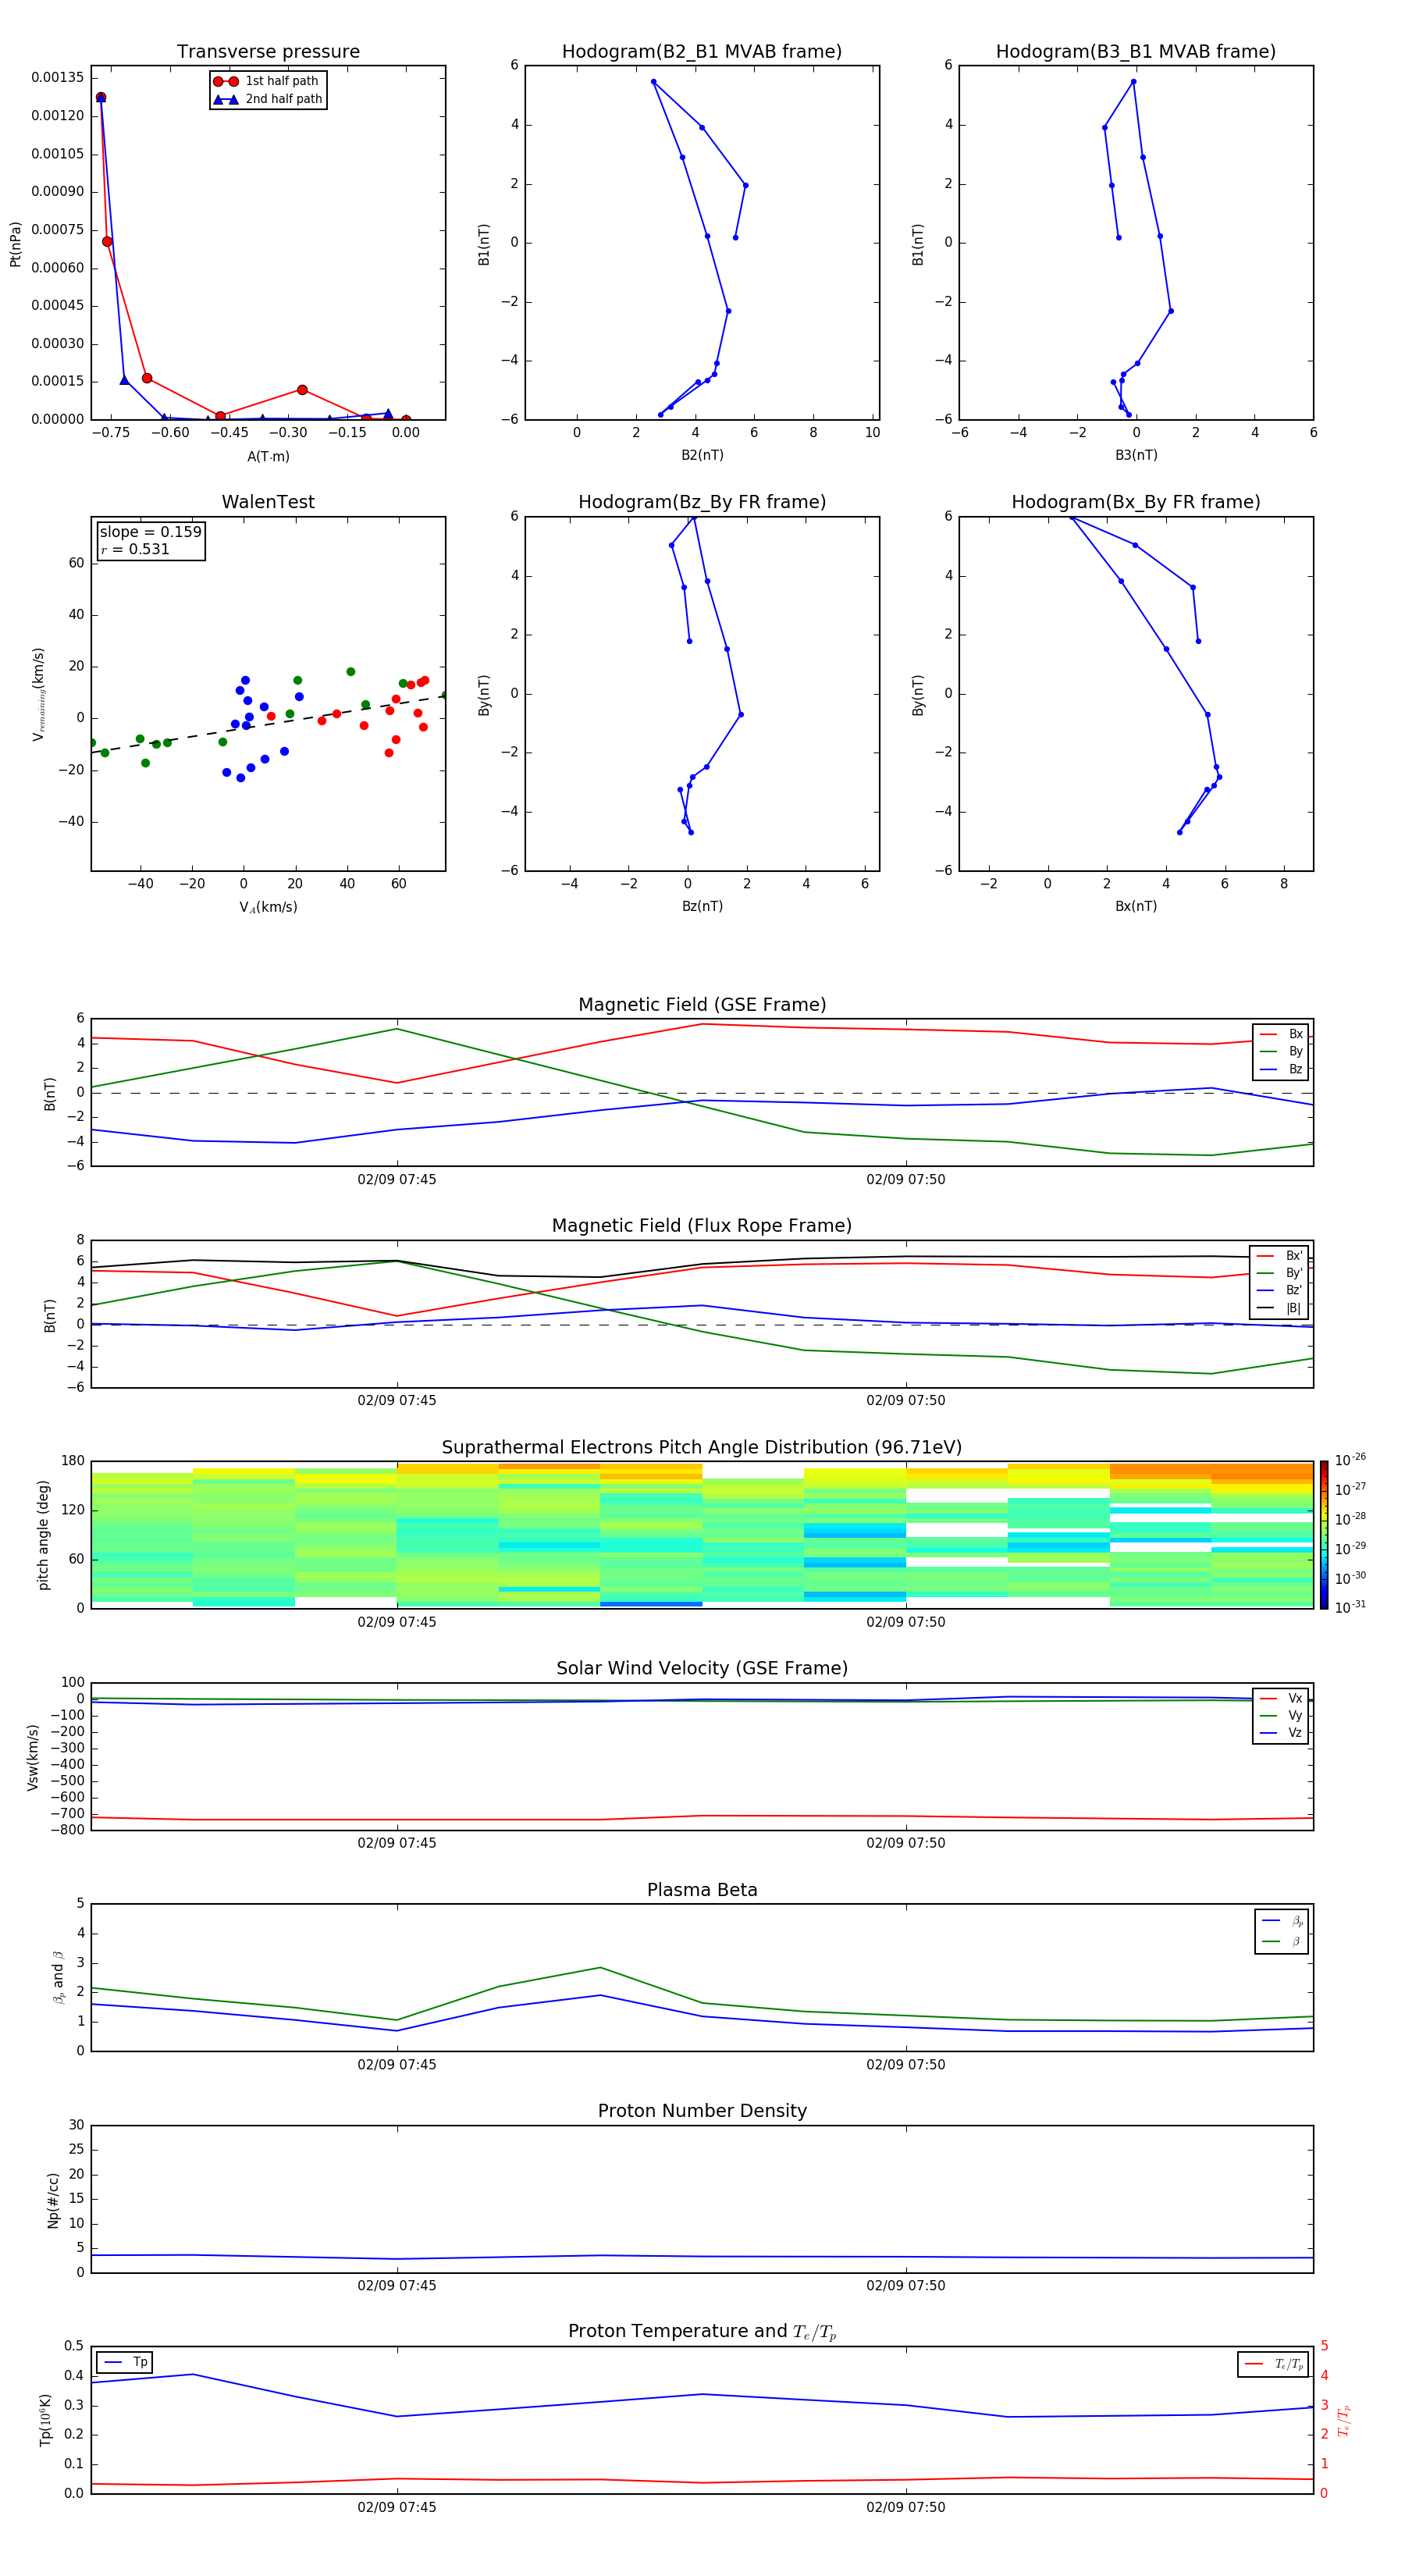Click the "WalenTest" plot title
The height and width of the screenshot is (2576, 1405).
point(268,502)
